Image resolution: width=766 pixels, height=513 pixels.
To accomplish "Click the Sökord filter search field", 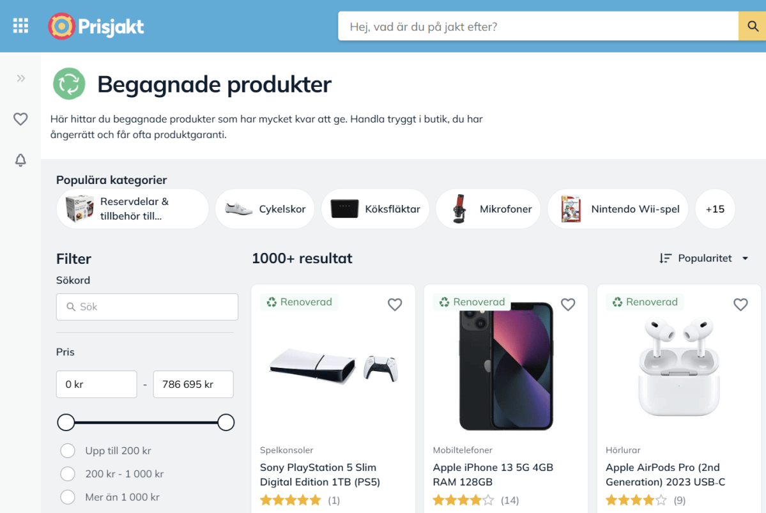I will pos(147,307).
